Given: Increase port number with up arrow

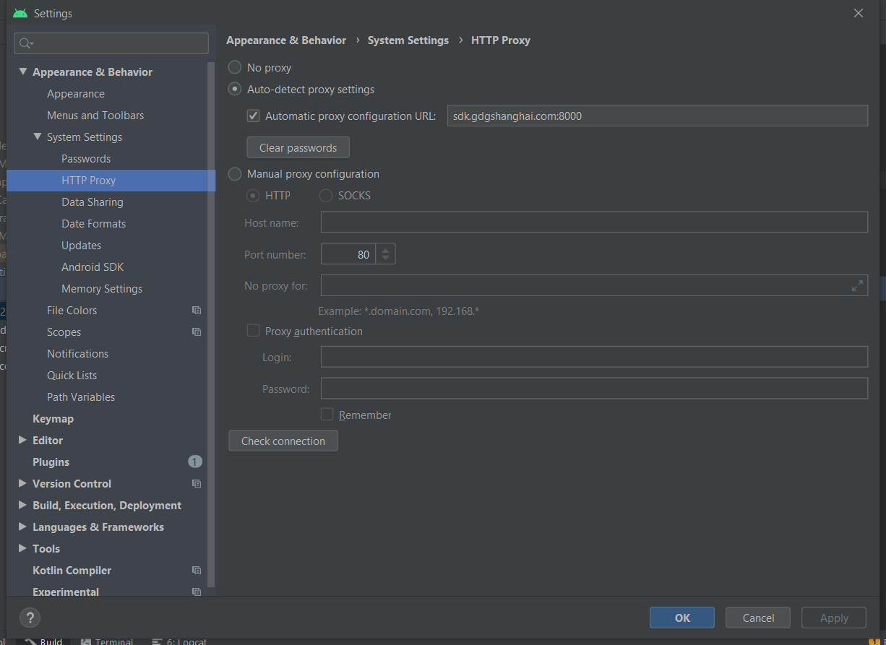Looking at the screenshot, I should tap(385, 250).
